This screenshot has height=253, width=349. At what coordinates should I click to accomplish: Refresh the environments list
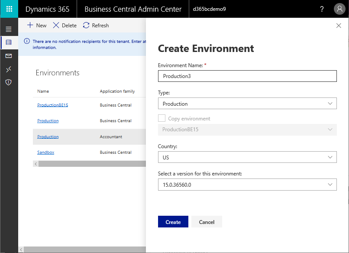point(96,26)
